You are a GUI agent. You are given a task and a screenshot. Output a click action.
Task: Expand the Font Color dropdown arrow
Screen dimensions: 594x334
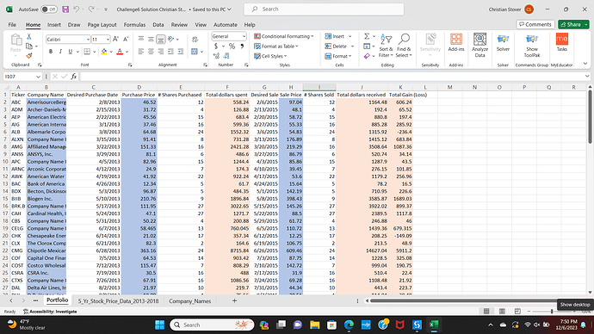[127, 52]
